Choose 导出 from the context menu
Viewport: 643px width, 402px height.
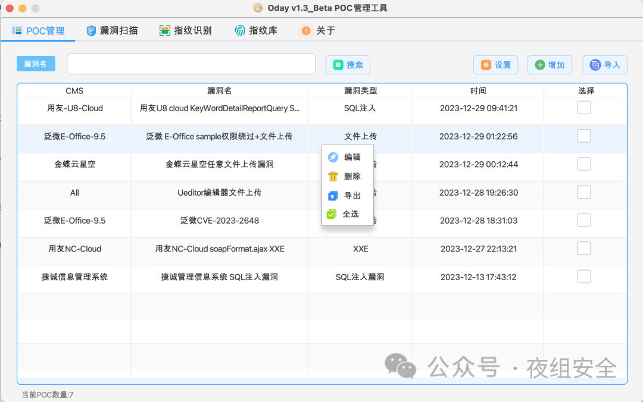point(347,196)
